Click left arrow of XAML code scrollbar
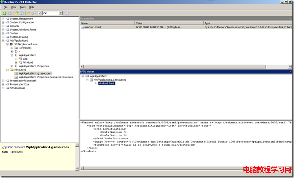 tap(82, 168)
